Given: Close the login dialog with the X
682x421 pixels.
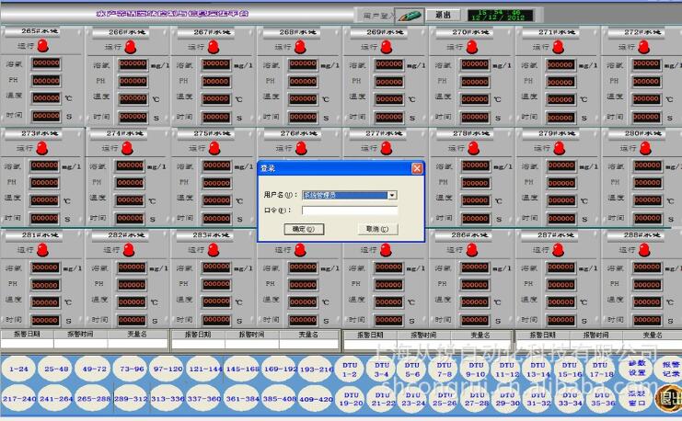Looking at the screenshot, I should [x=416, y=168].
